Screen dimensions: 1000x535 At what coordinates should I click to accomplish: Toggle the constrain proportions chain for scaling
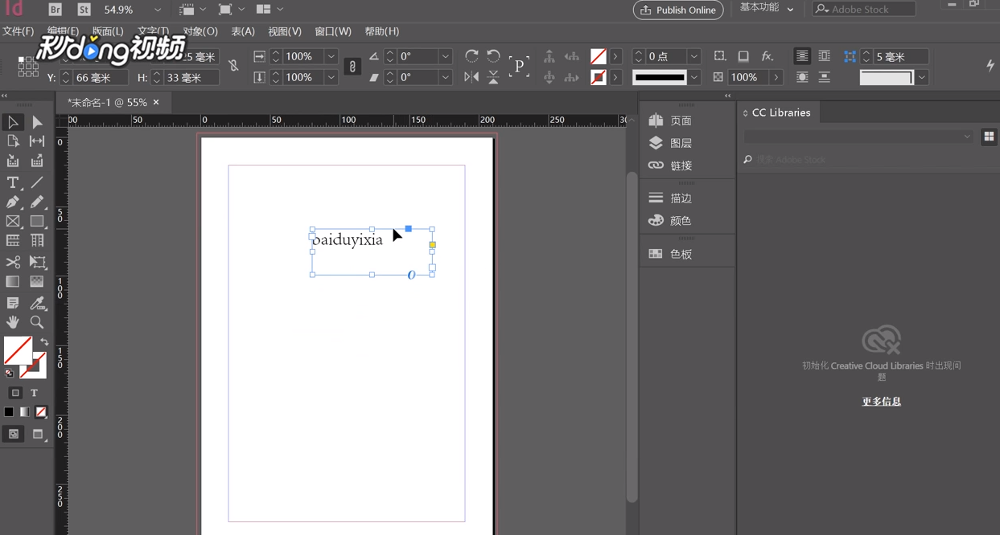point(352,67)
